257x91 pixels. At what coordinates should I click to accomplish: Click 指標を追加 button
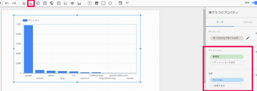[227, 86]
